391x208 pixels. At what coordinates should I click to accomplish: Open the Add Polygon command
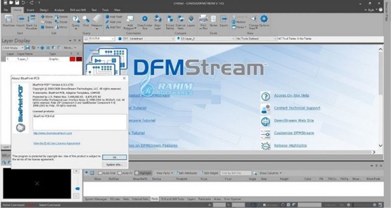pyautogui.click(x=130, y=22)
